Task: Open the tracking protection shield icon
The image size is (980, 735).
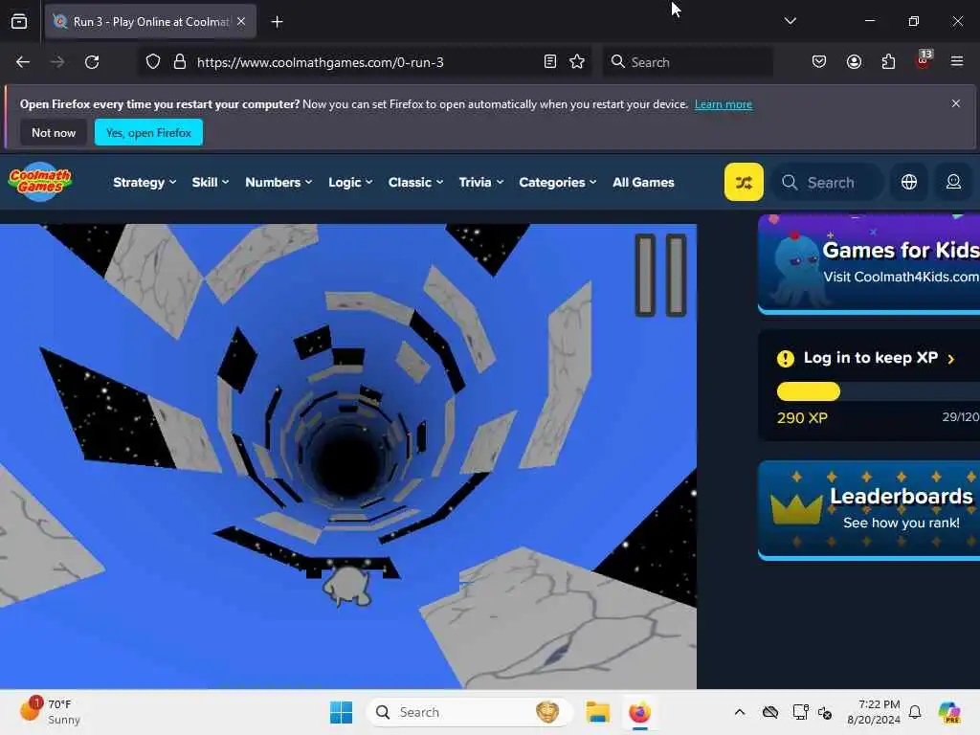Action: click(153, 62)
